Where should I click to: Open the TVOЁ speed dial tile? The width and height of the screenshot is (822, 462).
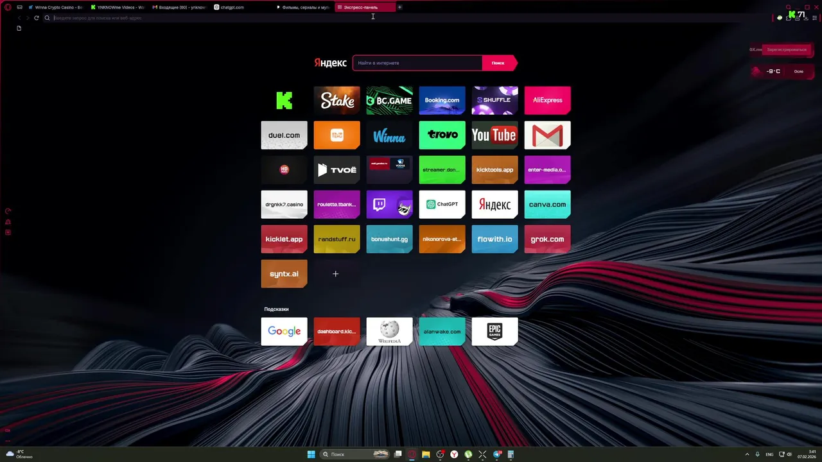(x=337, y=169)
